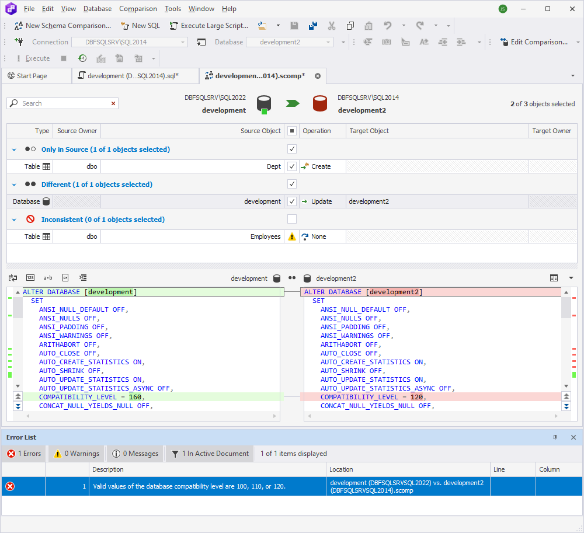Open the Tools menu
The height and width of the screenshot is (533, 584).
[x=173, y=9]
